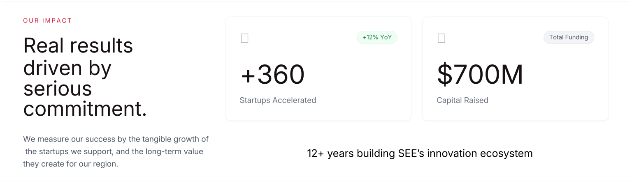
Task: Click the word "serious" in the heading
Action: click(x=58, y=88)
